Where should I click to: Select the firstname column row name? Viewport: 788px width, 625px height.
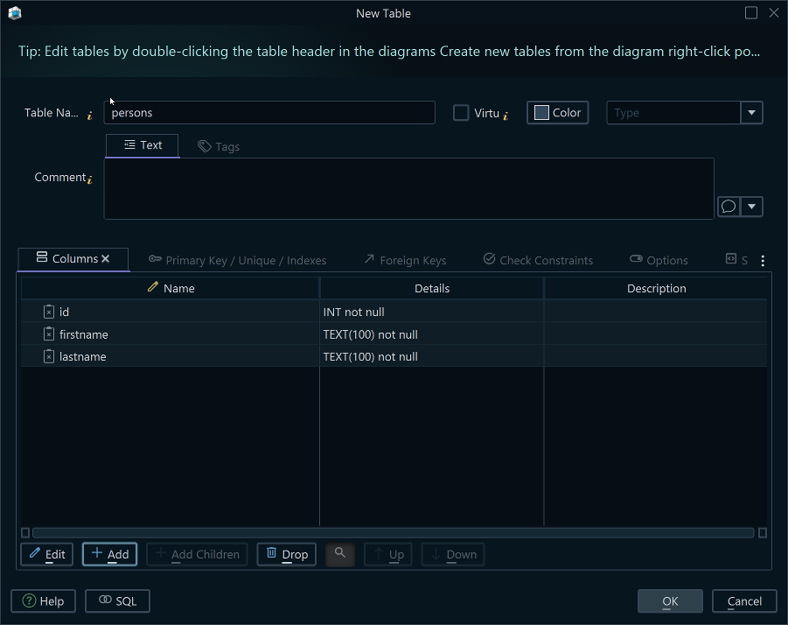(83, 334)
